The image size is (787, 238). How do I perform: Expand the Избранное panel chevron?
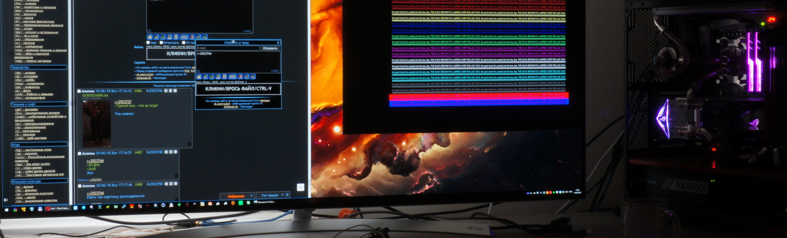[x=251, y=195]
